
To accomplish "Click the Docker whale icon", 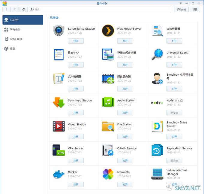I will coord(59,174).
